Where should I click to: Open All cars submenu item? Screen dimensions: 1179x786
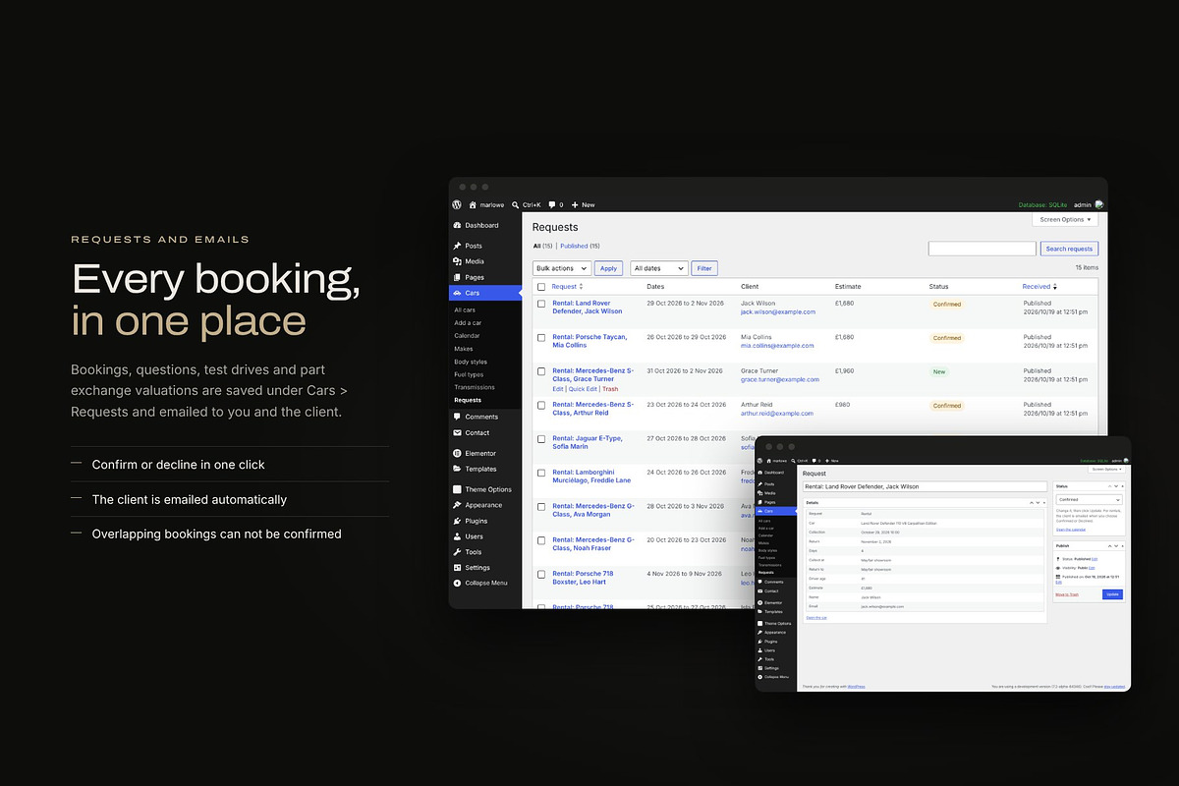[x=465, y=309]
